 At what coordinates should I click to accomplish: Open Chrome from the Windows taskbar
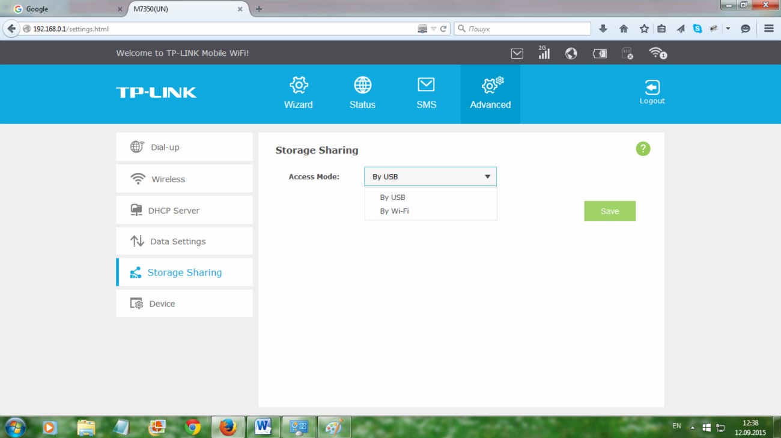(x=193, y=427)
